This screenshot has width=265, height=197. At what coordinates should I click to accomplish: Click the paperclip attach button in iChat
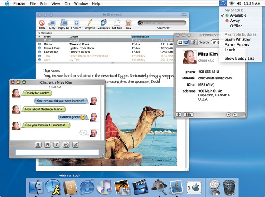point(75,145)
